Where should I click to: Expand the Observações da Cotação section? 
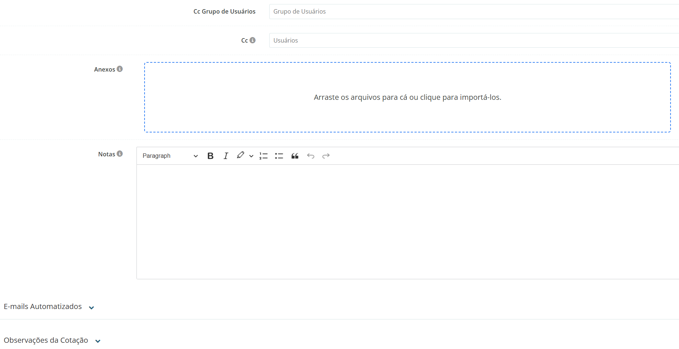coord(98,341)
